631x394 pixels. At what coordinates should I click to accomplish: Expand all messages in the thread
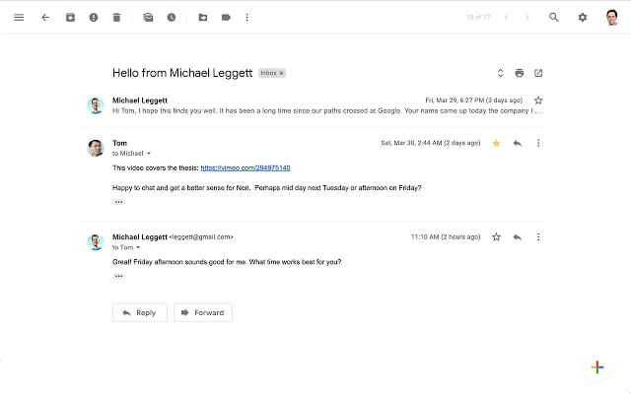point(500,73)
